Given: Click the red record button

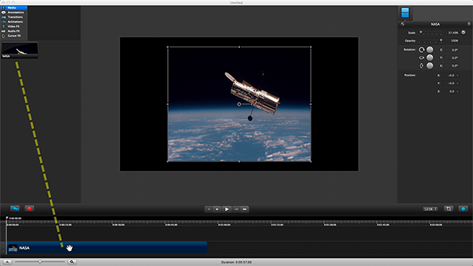Looking at the screenshot, I should (x=29, y=209).
